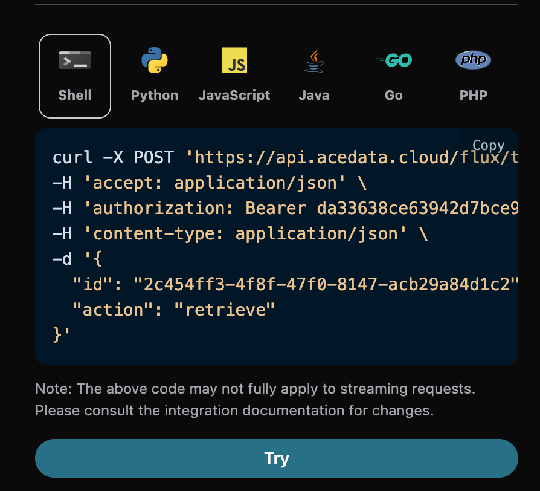Viewport: 540px width, 491px height.
Task: Select the Shell tab label
Action: pos(75,96)
